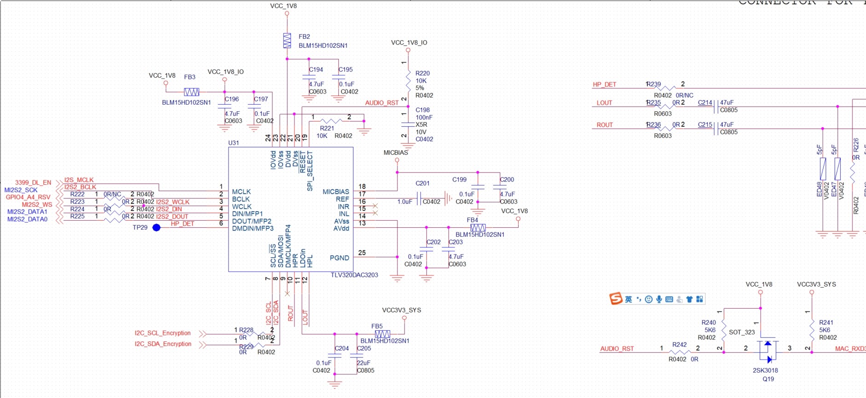866x398 pixels.
Task: Click the C200 capacitor designator
Action: pyautogui.click(x=507, y=180)
